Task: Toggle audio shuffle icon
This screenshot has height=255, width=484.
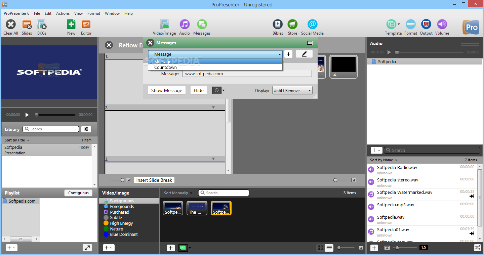Action: (x=477, y=248)
